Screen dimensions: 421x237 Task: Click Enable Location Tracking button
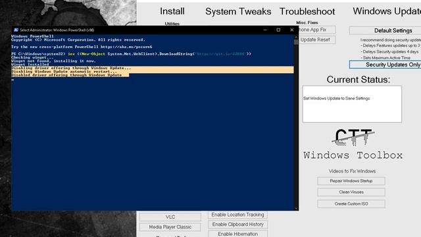(x=237, y=215)
